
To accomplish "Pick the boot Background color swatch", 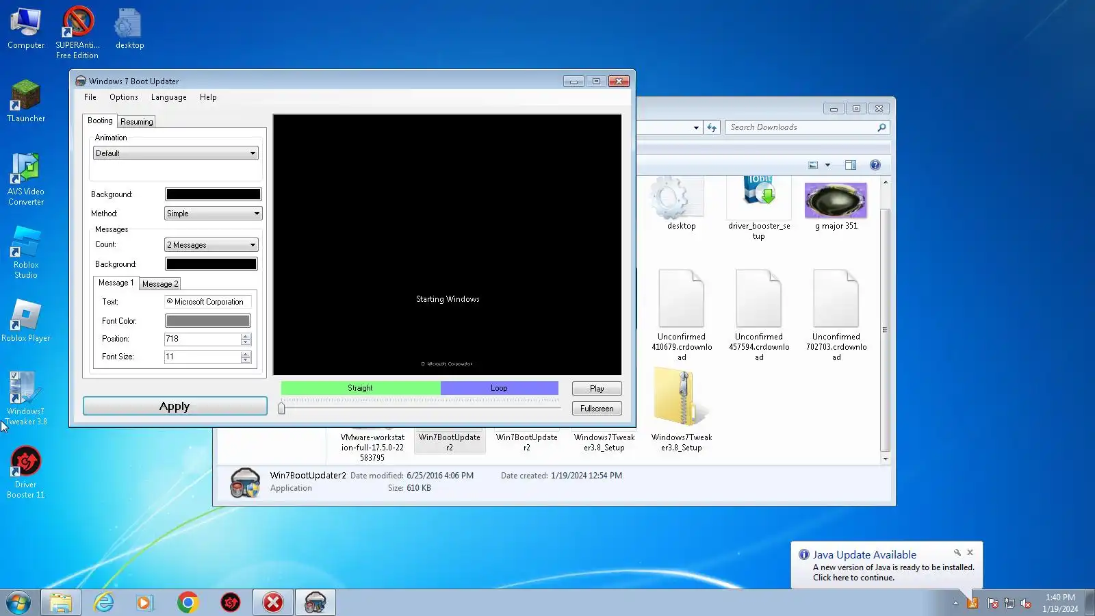I will (213, 194).
